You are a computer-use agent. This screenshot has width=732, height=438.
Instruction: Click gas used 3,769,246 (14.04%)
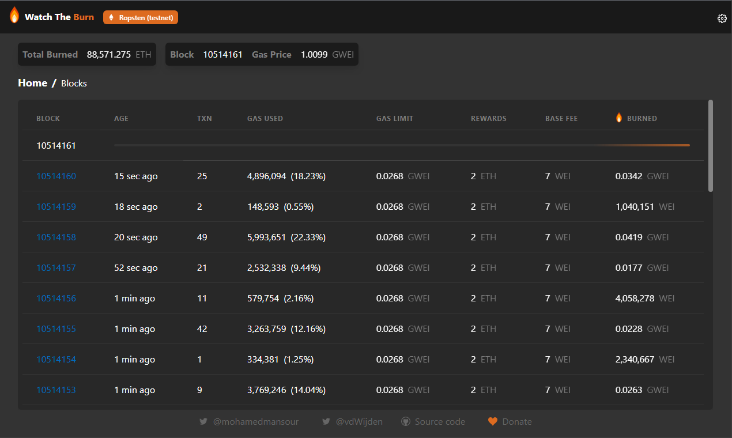click(286, 390)
